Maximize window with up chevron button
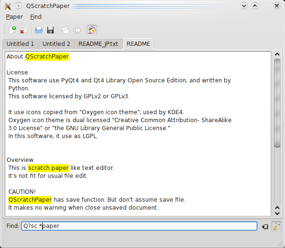 tap(255, 6)
